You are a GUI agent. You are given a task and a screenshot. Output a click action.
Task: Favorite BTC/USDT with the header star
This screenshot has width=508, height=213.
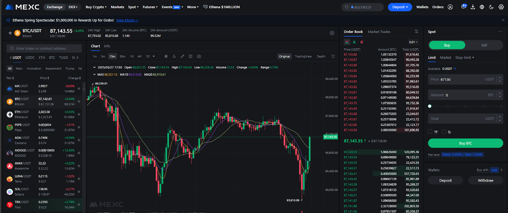(x=10, y=33)
